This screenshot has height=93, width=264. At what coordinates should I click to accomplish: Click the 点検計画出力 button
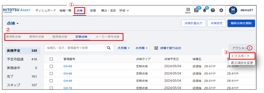pos(194,23)
